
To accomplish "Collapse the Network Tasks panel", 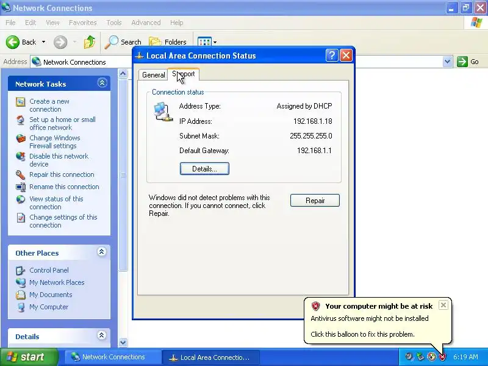I will pos(102,83).
